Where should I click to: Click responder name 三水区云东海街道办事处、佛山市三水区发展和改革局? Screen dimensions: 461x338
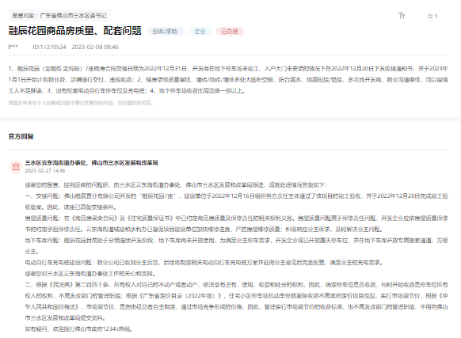[91, 162]
